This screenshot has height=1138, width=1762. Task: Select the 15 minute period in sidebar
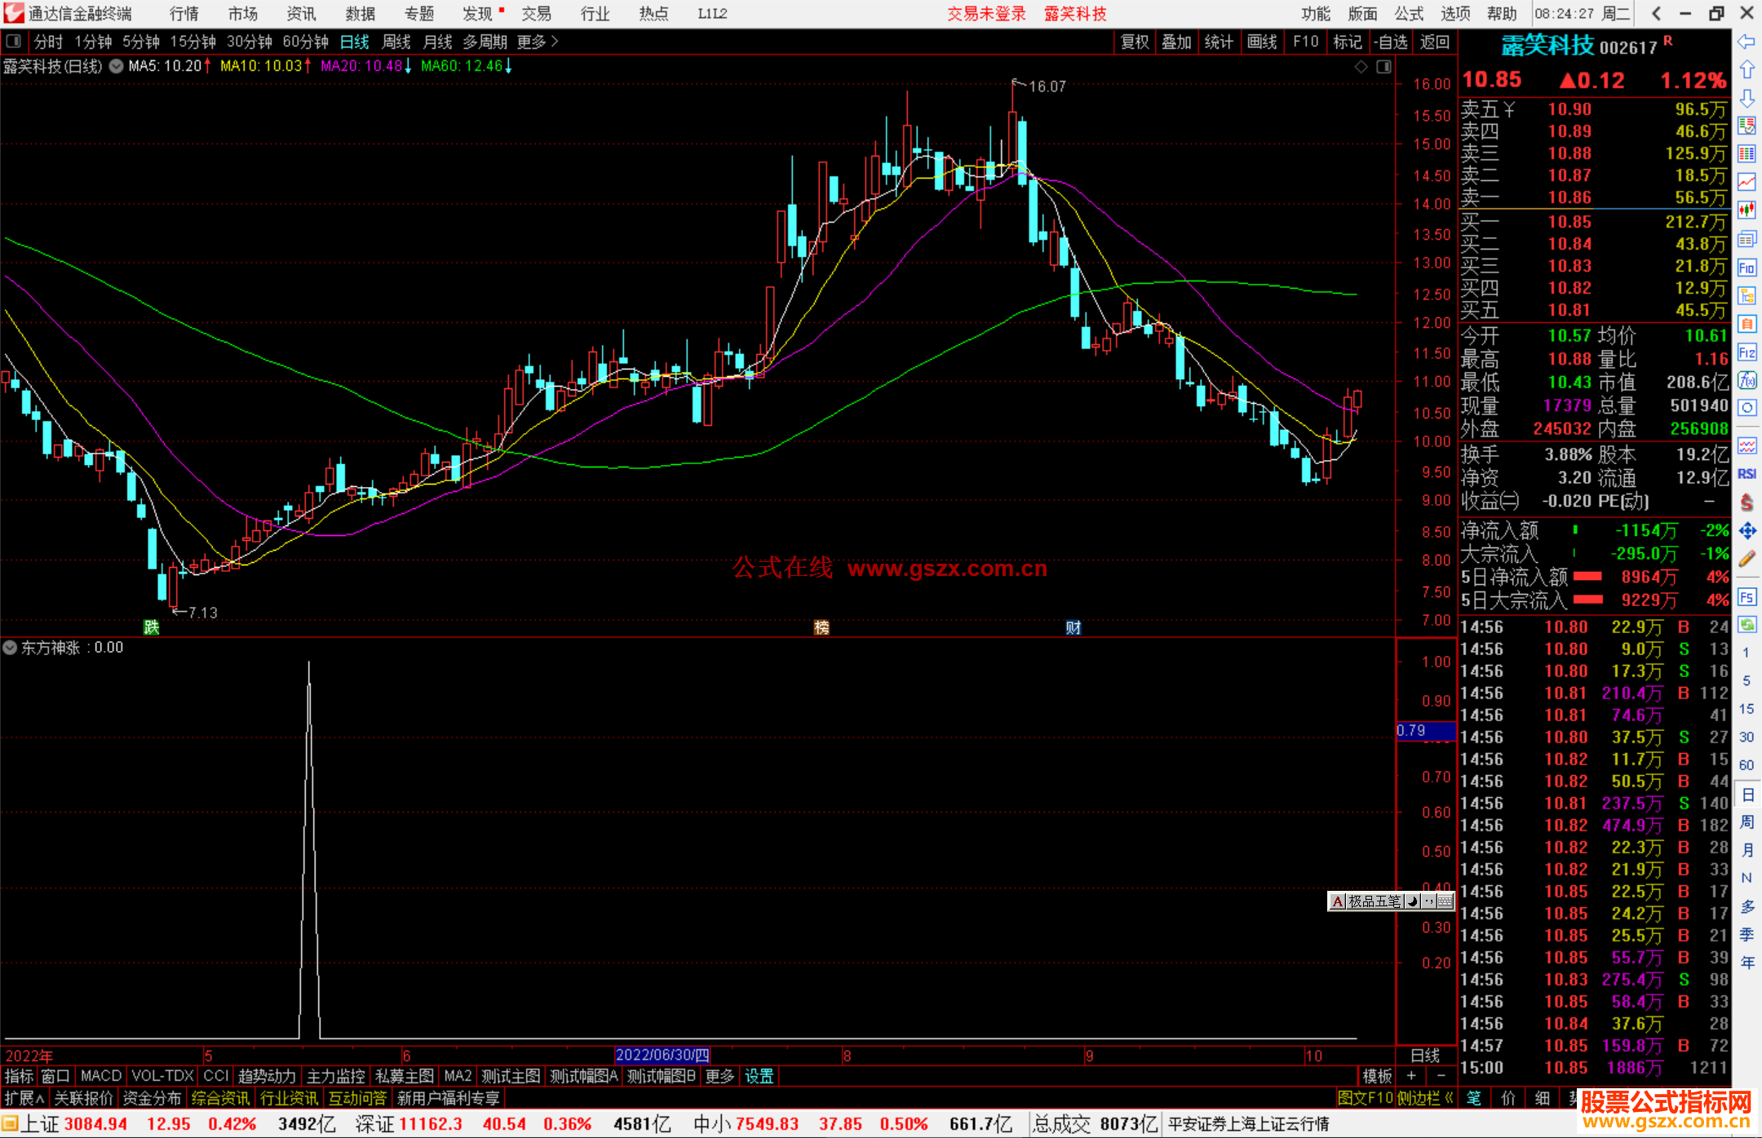tap(1747, 709)
